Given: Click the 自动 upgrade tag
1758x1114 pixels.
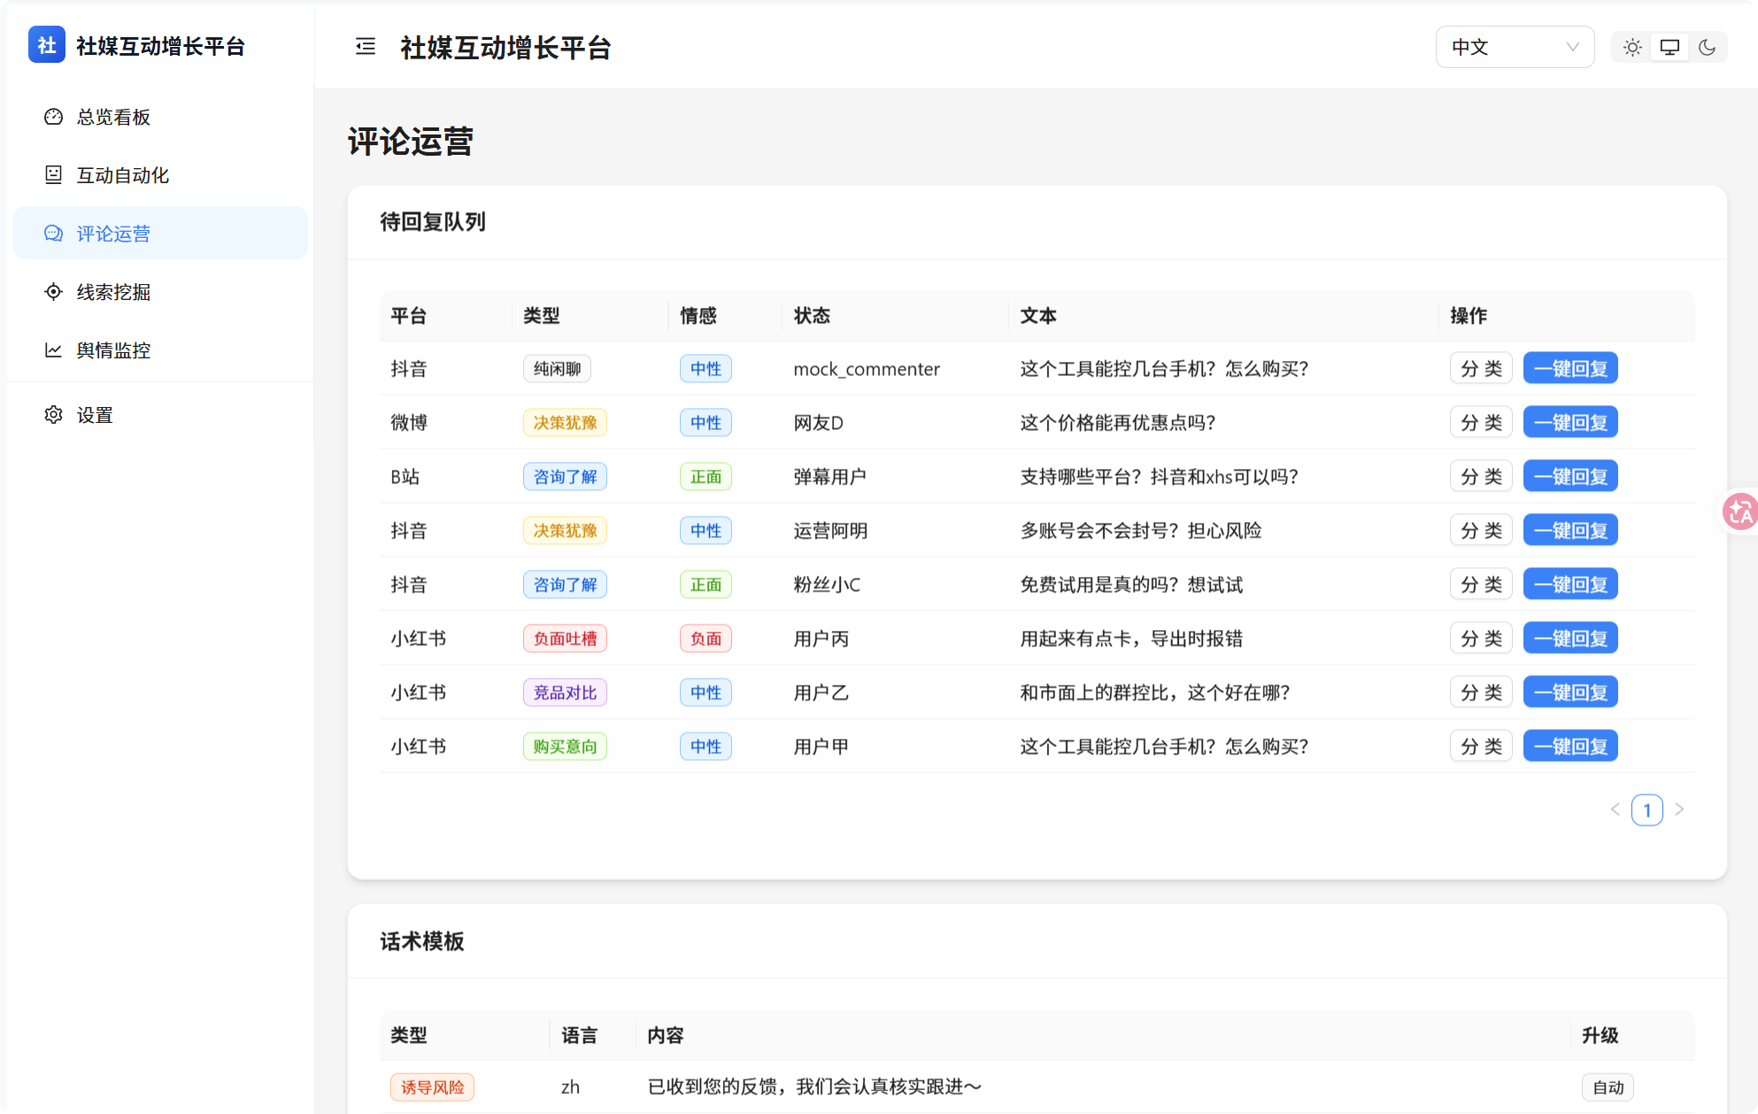Looking at the screenshot, I should coord(1608,1087).
